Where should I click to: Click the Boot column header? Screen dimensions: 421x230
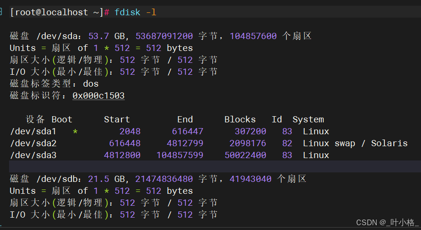tap(62, 120)
